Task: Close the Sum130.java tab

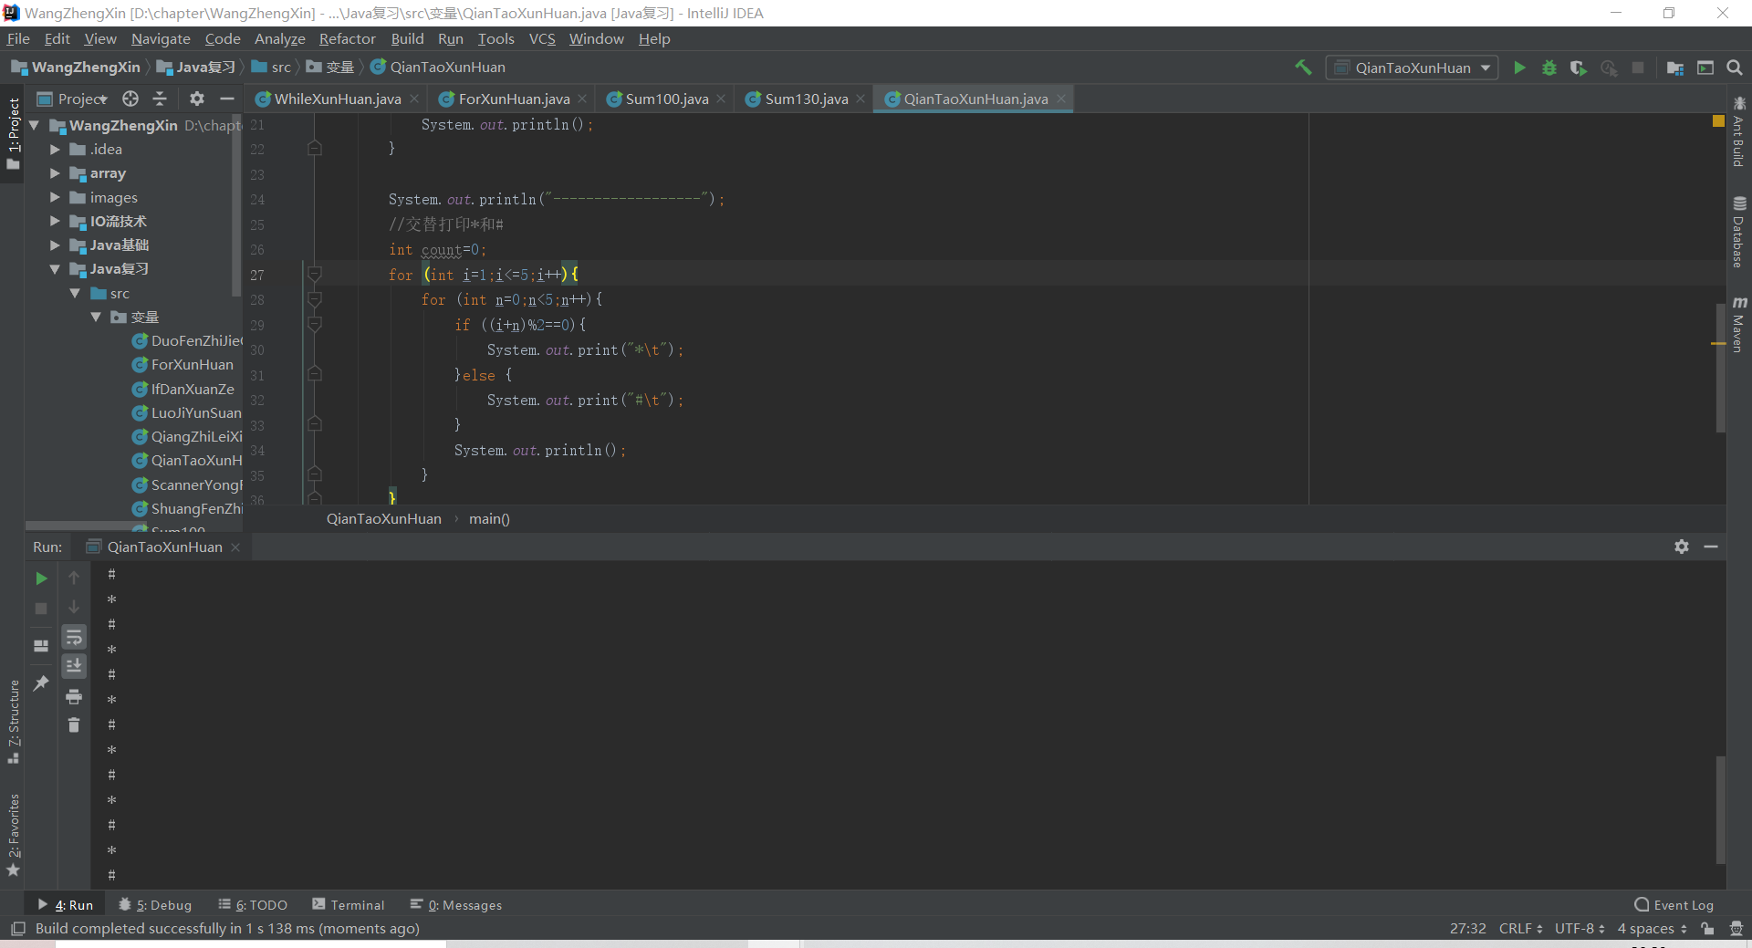Action: click(x=860, y=99)
